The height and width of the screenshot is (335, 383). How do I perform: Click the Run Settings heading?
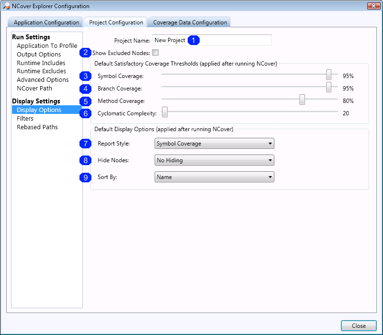31,37
